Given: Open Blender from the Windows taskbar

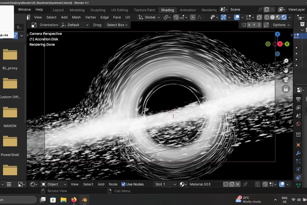Looking at the screenshot, I should 84,199.
